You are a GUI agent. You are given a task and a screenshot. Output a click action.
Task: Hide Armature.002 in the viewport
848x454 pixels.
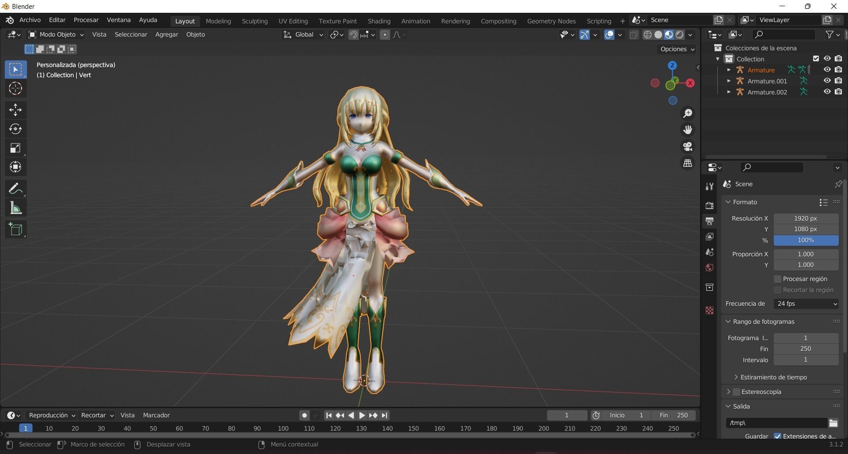(x=827, y=92)
